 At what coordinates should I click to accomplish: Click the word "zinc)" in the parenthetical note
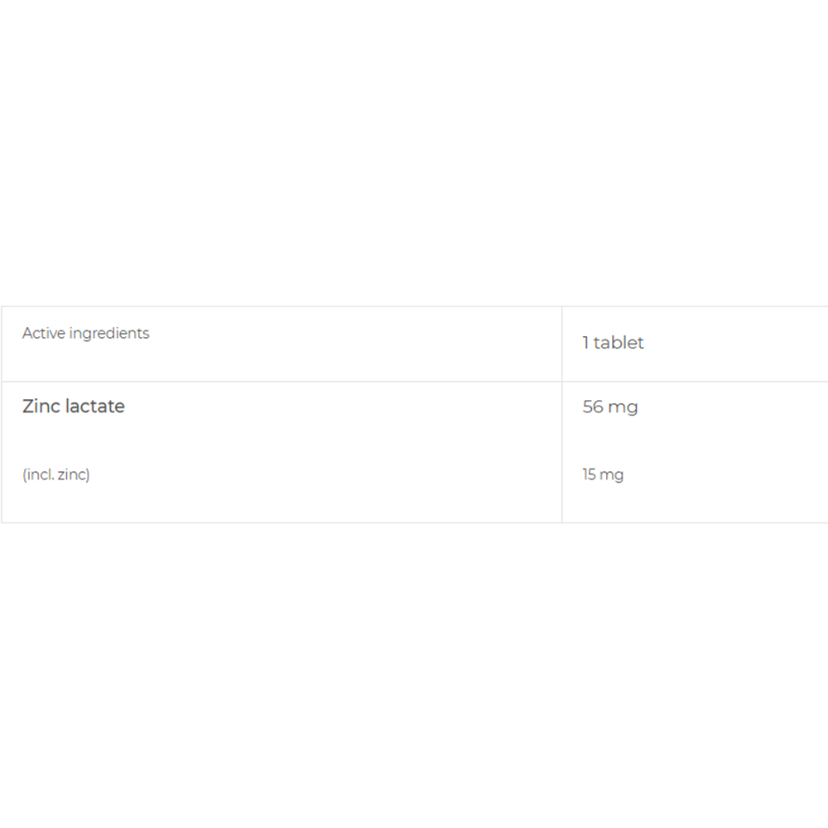tap(74, 474)
